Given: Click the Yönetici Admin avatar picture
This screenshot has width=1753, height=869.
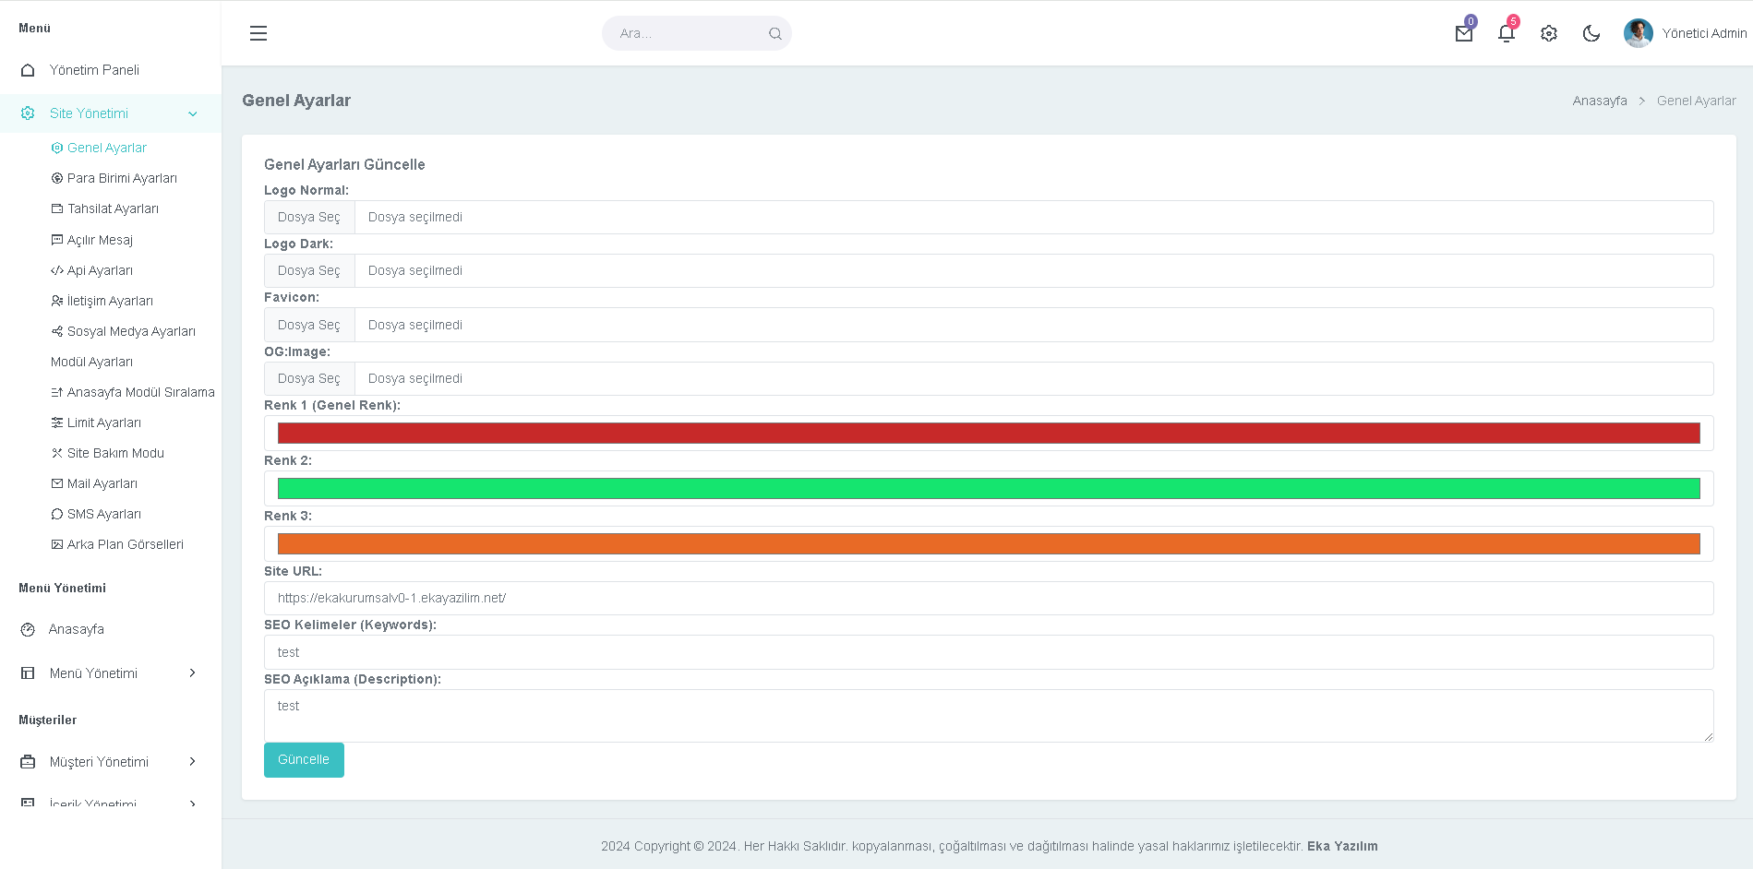Looking at the screenshot, I should (1639, 33).
